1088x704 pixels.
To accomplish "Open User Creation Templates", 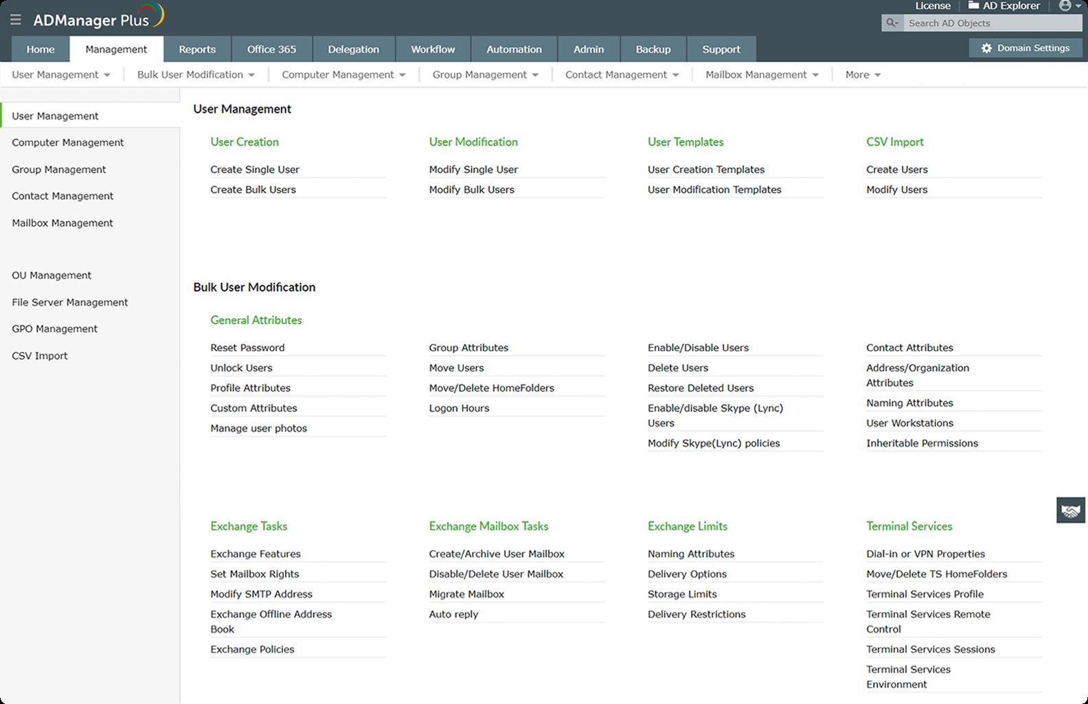I will pyautogui.click(x=706, y=170).
